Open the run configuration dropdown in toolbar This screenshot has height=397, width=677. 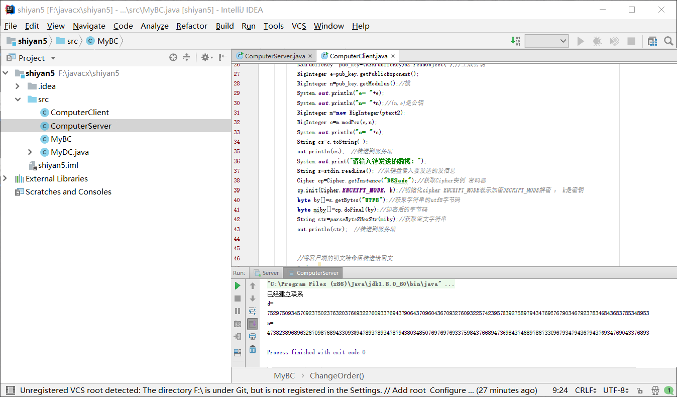pos(546,41)
